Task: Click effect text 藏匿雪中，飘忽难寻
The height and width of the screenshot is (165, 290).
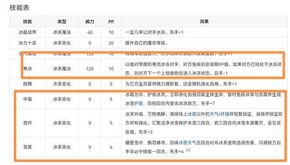Action: (145, 143)
